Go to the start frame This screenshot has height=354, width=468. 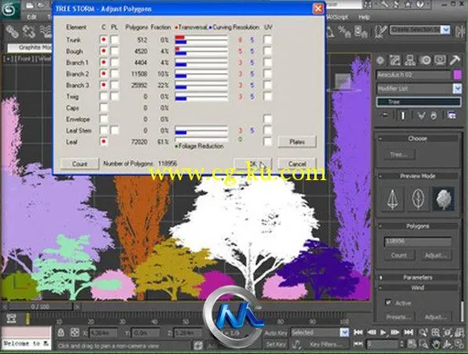(358, 332)
